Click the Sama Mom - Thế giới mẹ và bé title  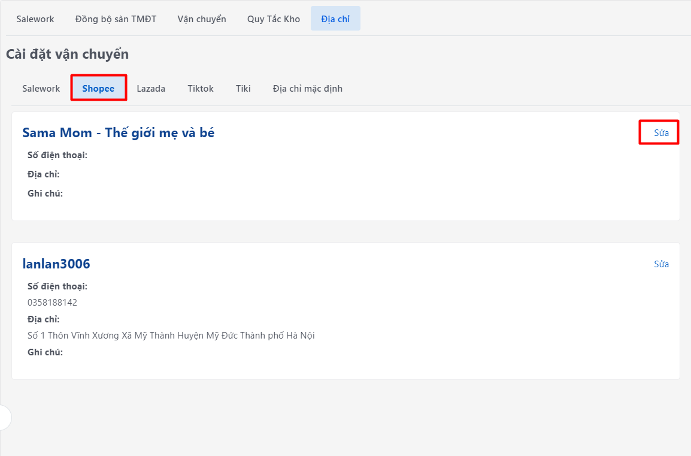click(x=119, y=133)
